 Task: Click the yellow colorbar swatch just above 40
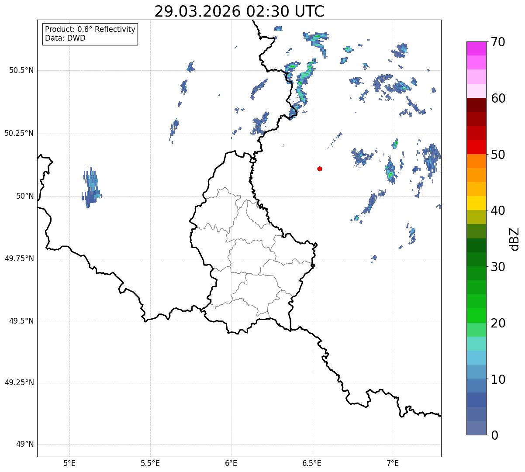(476, 203)
